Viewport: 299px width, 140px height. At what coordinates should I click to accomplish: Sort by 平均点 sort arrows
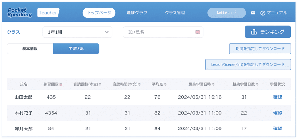[165, 85]
